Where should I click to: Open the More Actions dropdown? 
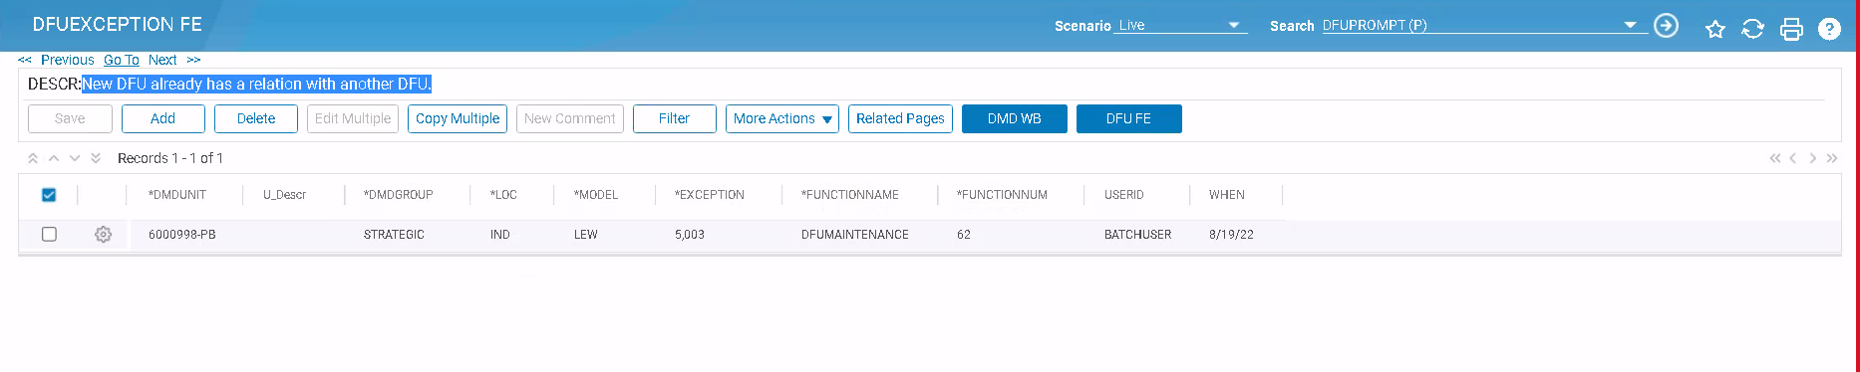782,118
